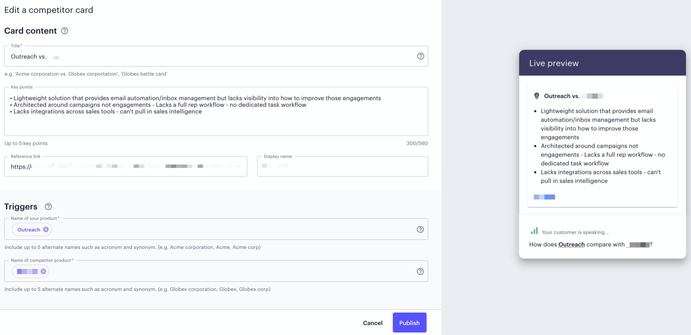Image resolution: width=691 pixels, height=335 pixels.
Task: Remove the Outreach product tag
Action: 46,229
